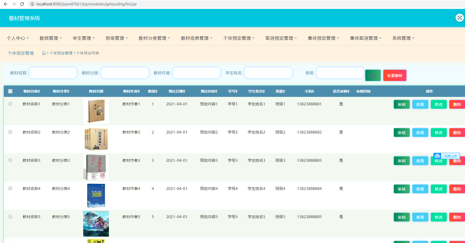Open the 系统管理 menu
The width and height of the screenshot is (465, 243).
point(403,38)
